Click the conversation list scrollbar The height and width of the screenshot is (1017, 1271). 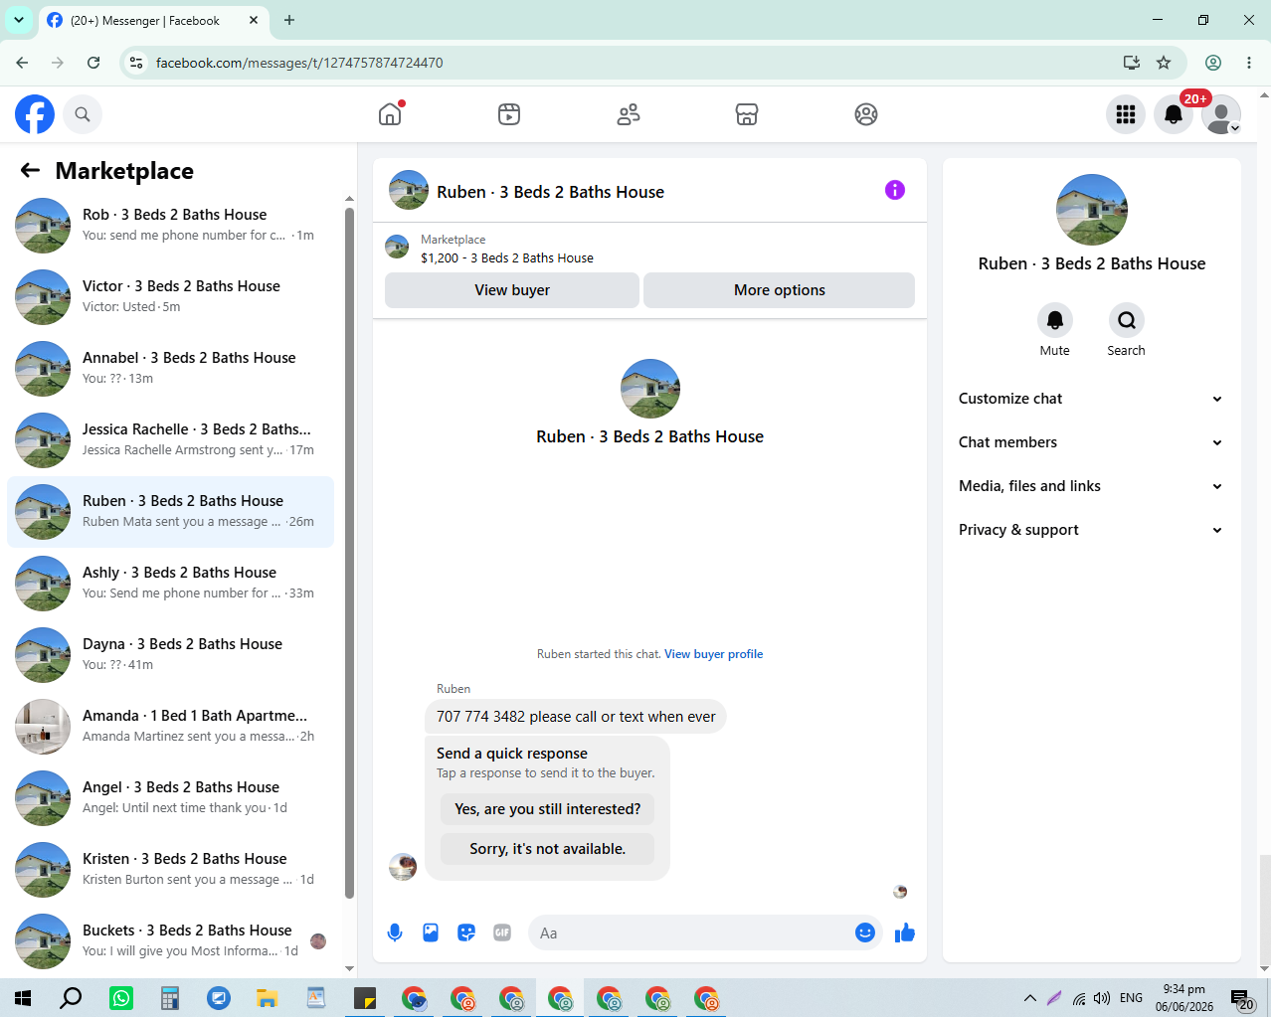(349, 552)
